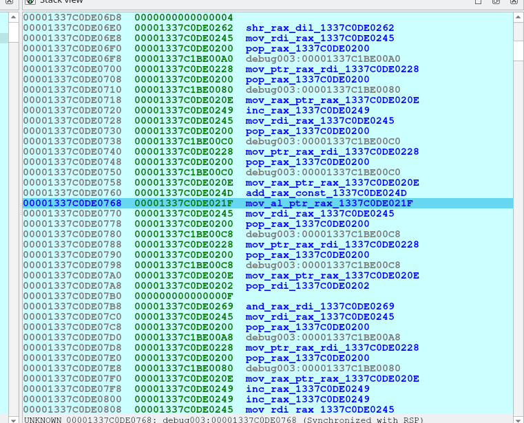Screen dimensions: 524x423
Task: Click the first Stack view title bar button
Action: [478, 2]
